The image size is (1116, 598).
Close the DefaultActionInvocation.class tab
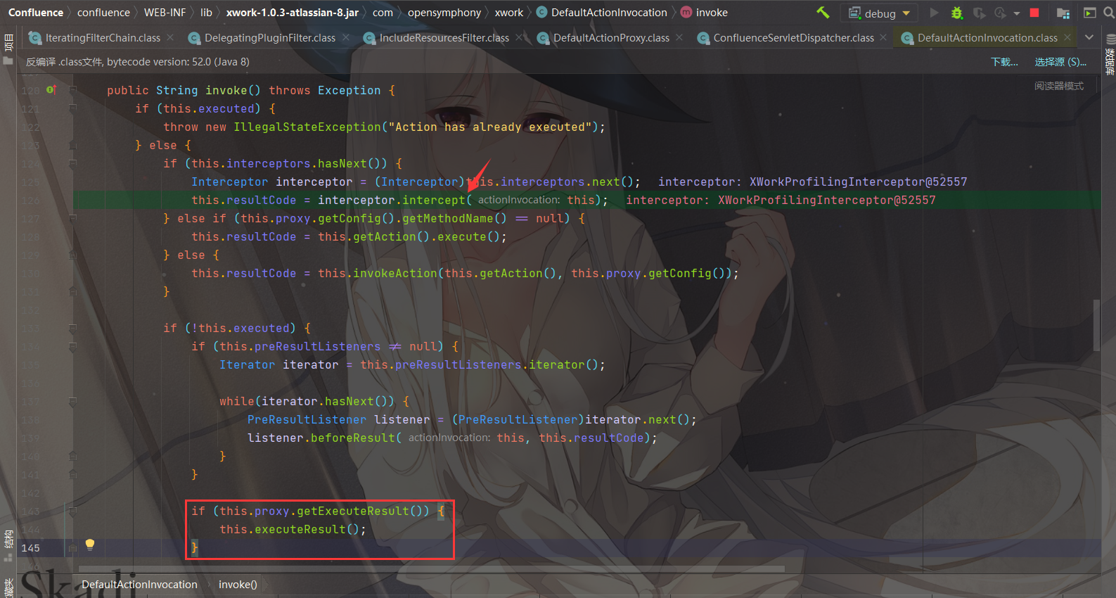(x=1067, y=37)
